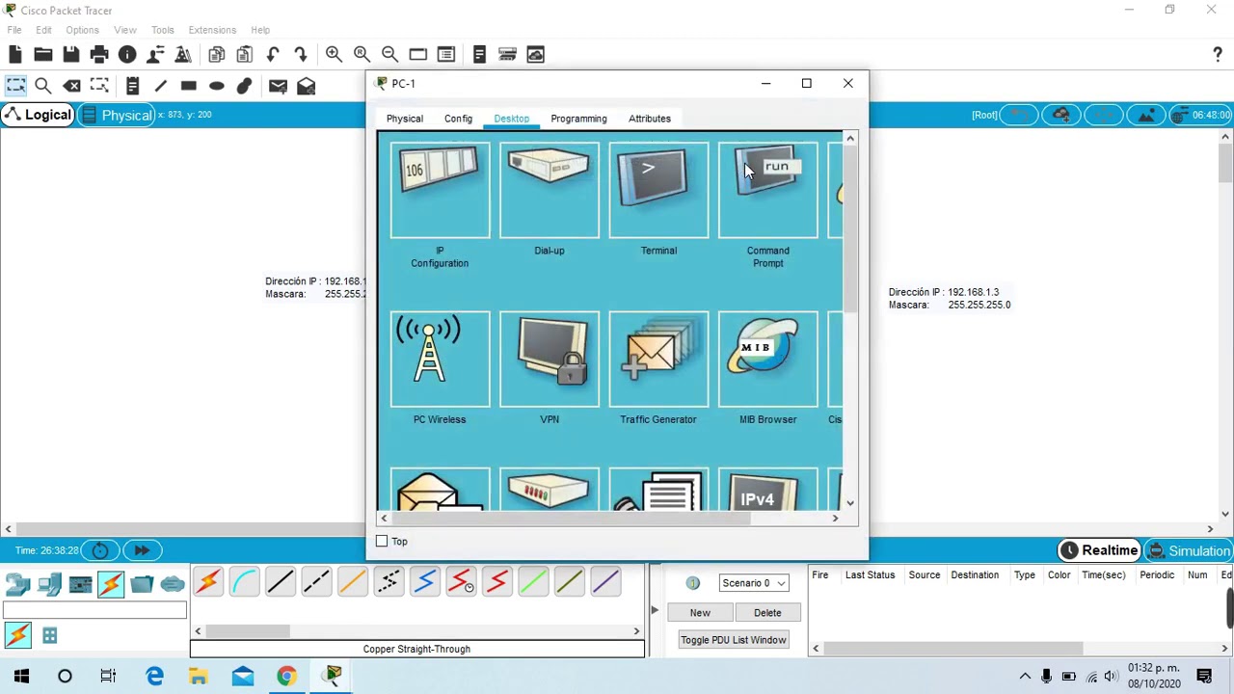Image resolution: width=1234 pixels, height=694 pixels.
Task: Choose the automatic connection lightning cable
Action: click(x=207, y=582)
